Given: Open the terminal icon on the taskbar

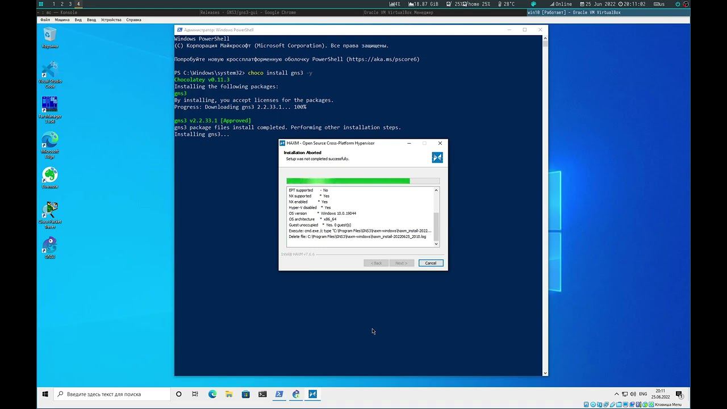Looking at the screenshot, I should pos(262,394).
